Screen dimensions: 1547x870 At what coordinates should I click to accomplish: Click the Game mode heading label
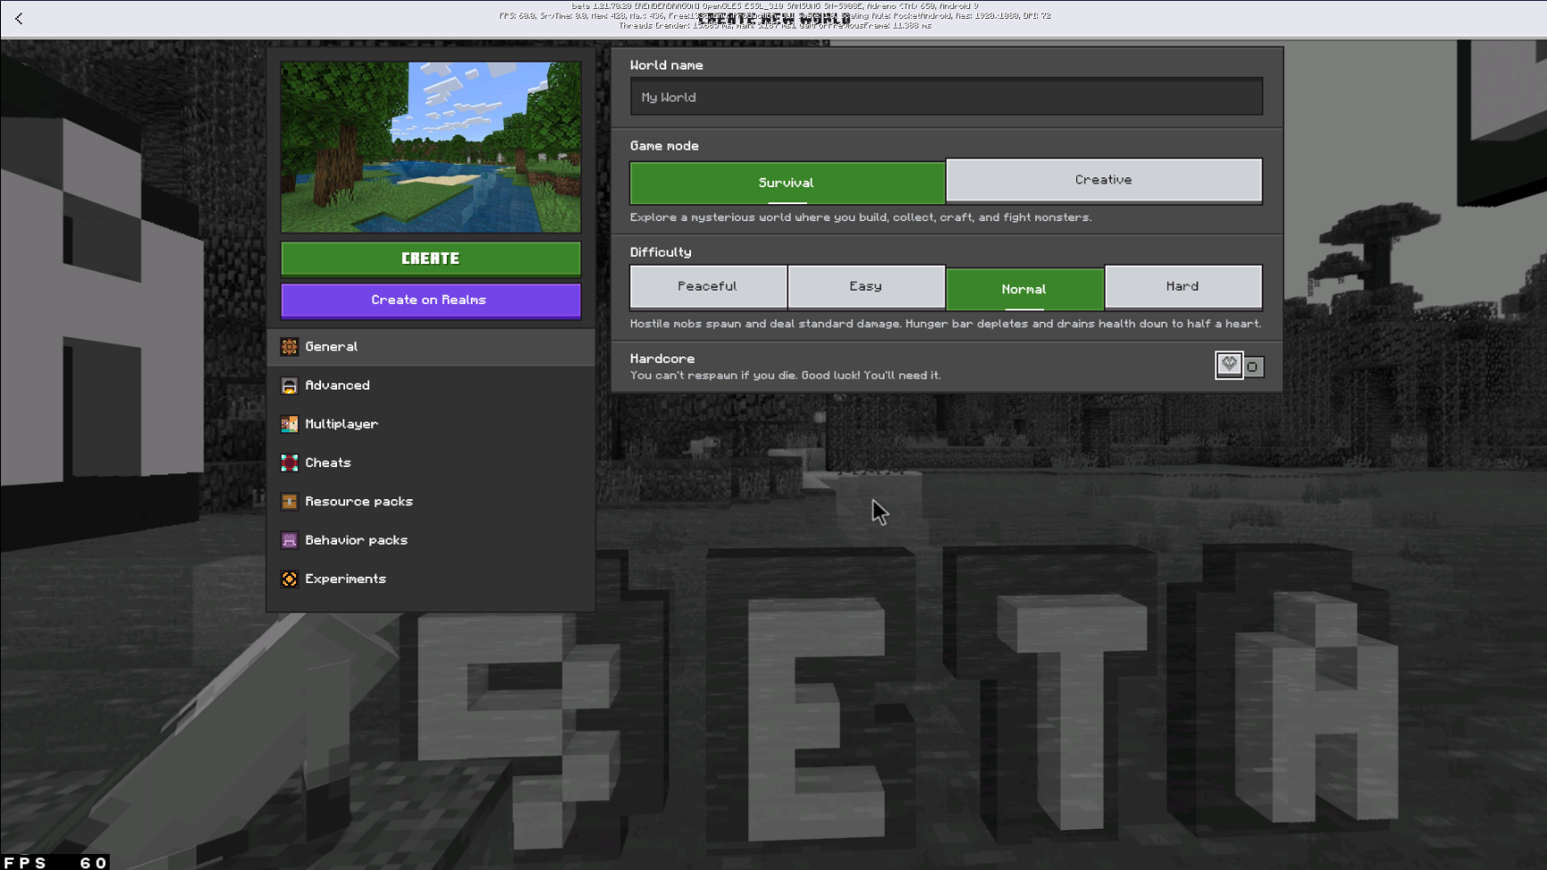tap(664, 146)
